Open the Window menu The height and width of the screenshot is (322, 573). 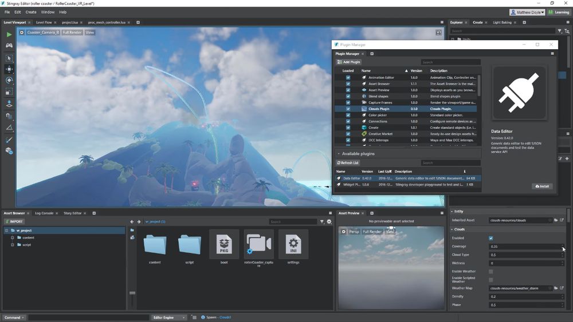48,12
